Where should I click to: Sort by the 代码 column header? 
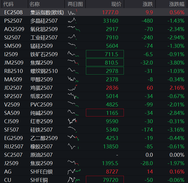8,4
